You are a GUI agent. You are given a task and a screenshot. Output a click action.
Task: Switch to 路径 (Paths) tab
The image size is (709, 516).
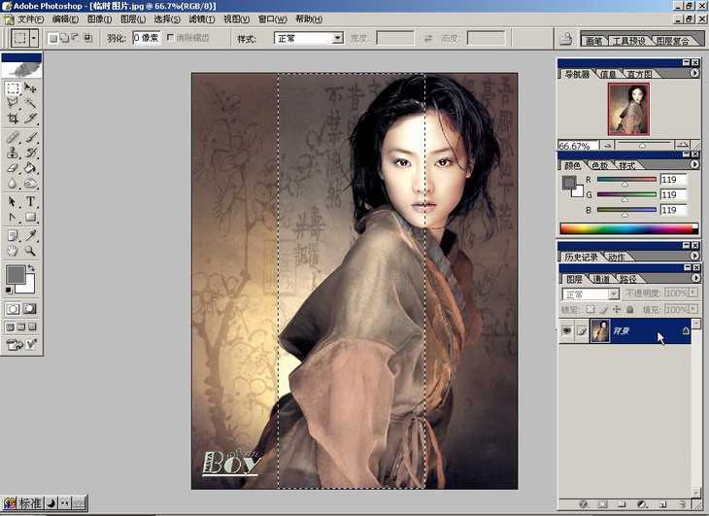(x=627, y=279)
